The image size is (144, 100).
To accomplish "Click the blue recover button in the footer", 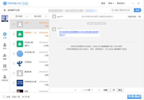I will [x=134, y=97].
